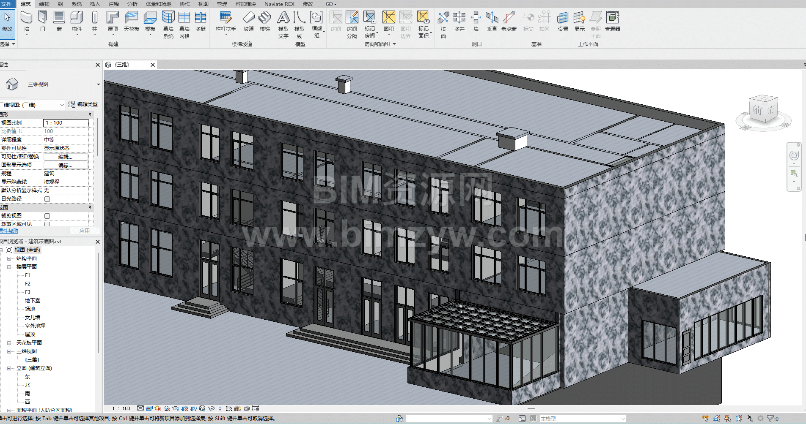
Task: Toggle the 日光路径 checkbox
Action: click(47, 199)
